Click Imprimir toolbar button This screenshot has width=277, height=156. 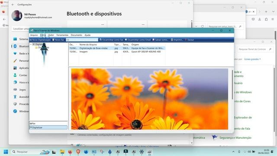177,40
